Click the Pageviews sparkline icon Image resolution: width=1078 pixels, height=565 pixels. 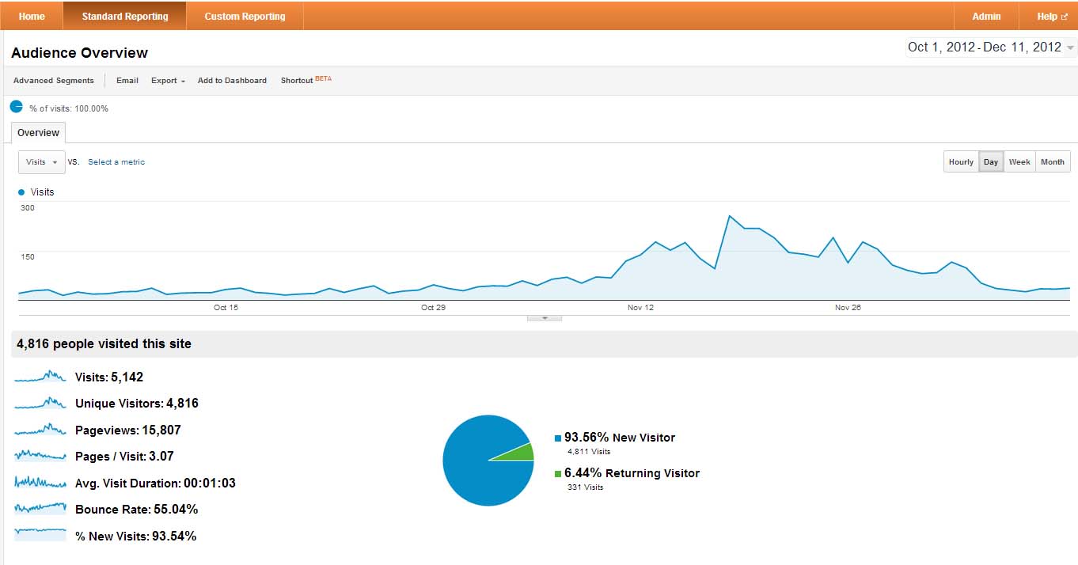click(x=40, y=430)
